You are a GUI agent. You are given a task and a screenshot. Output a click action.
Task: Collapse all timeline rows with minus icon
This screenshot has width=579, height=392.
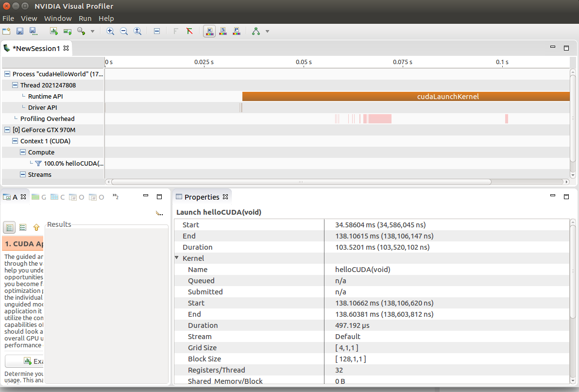(157, 32)
